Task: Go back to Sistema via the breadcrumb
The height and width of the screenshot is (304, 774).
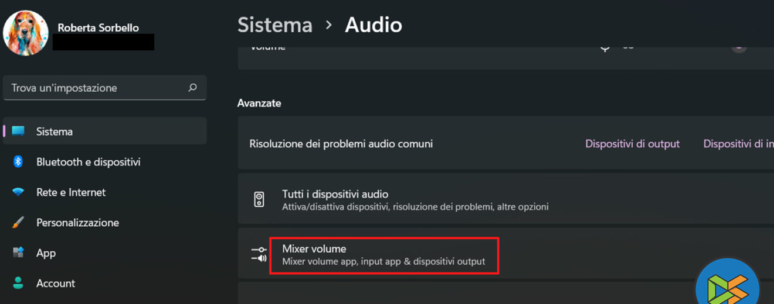Action: 274,25
